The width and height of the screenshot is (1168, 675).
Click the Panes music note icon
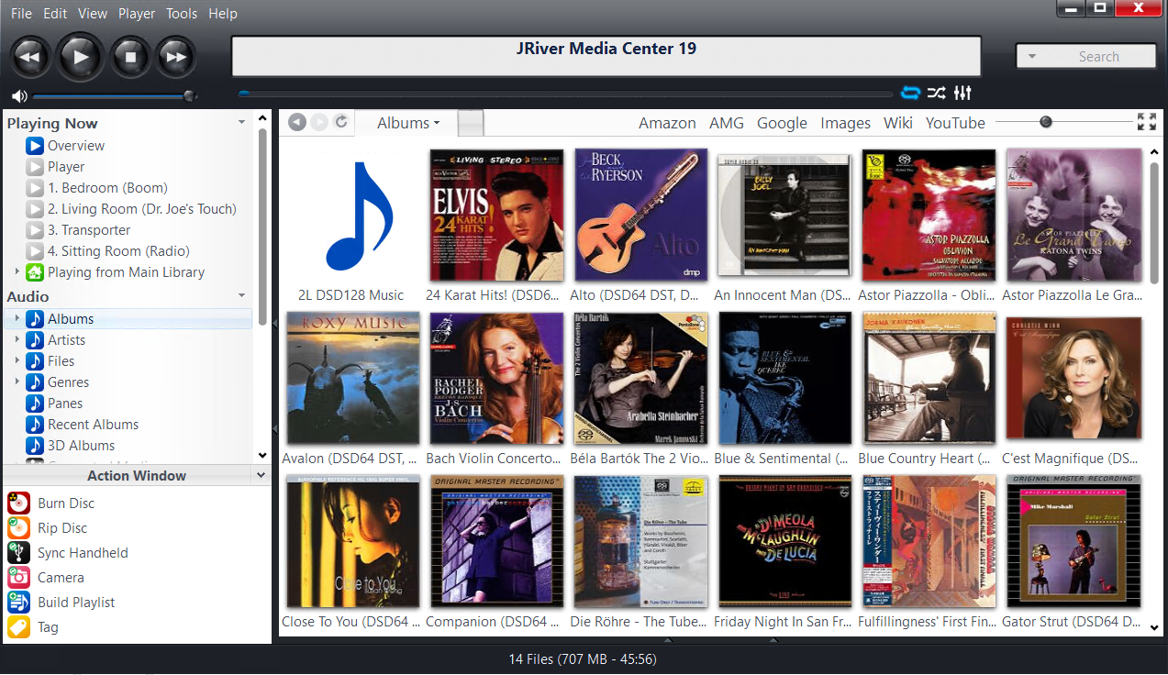(x=35, y=403)
